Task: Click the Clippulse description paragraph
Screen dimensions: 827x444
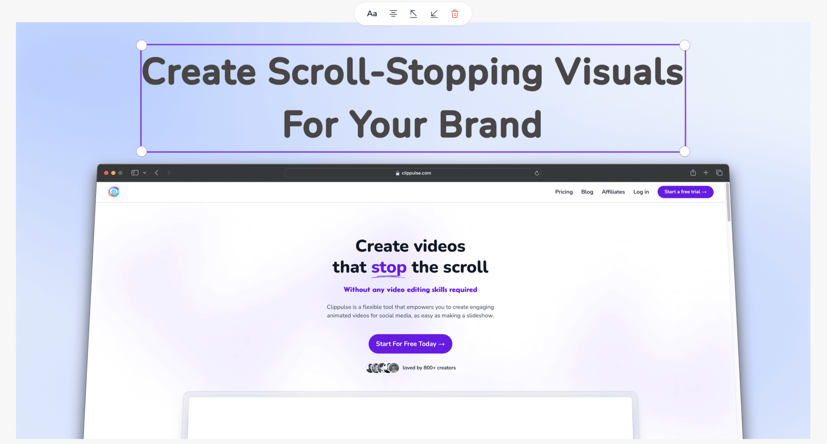Action: [410, 311]
